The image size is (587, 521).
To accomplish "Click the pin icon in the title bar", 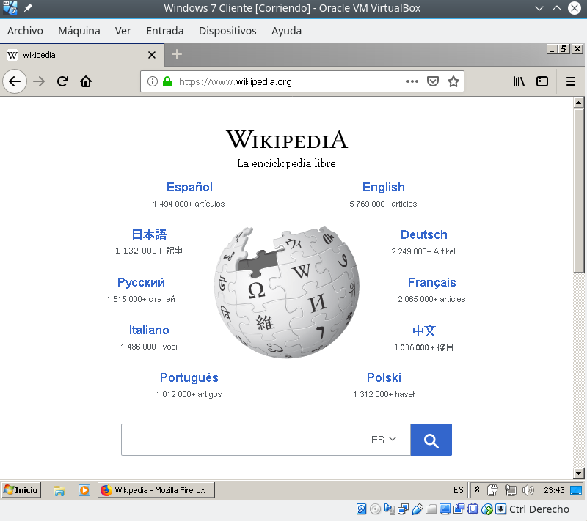I will [28, 8].
